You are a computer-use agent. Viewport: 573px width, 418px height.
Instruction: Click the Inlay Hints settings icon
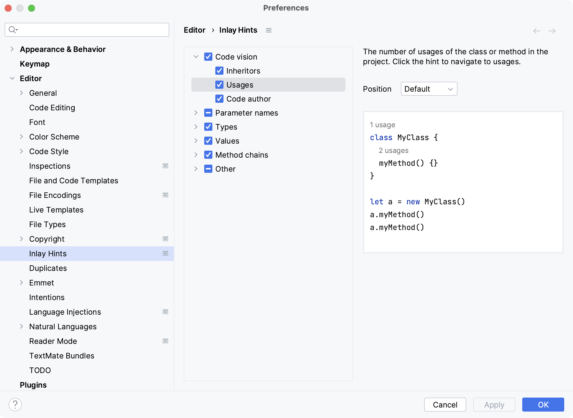pos(165,253)
